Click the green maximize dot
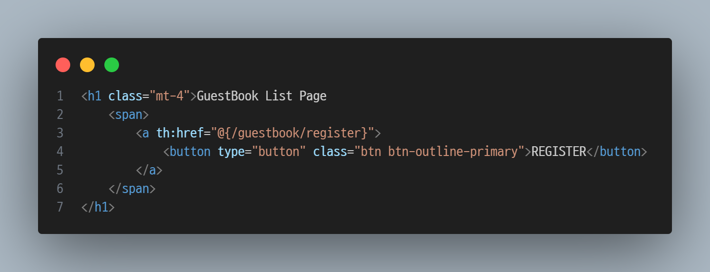Screen dimensions: 710x272 coord(112,65)
